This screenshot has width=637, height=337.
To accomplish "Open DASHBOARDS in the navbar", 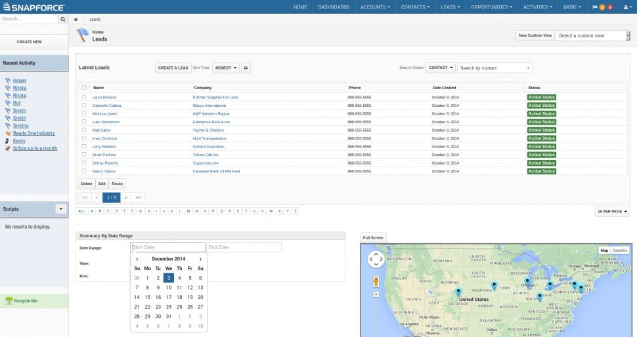I will coord(334,7).
